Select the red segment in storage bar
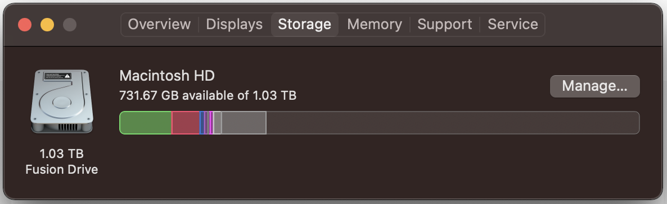This screenshot has height=204, width=667. click(x=186, y=123)
